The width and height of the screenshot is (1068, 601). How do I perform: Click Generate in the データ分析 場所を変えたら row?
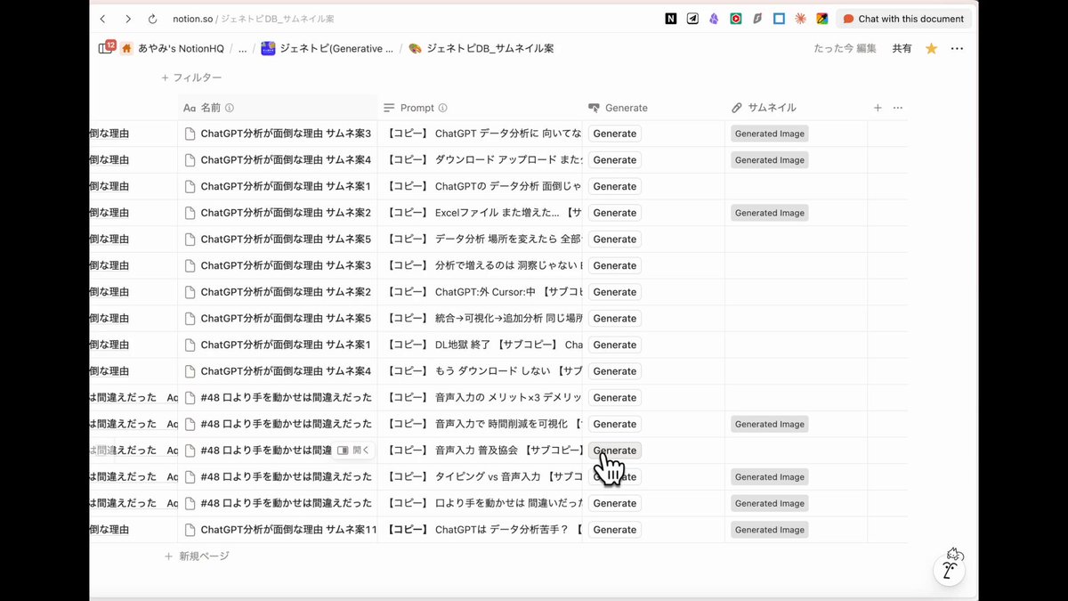tap(614, 240)
